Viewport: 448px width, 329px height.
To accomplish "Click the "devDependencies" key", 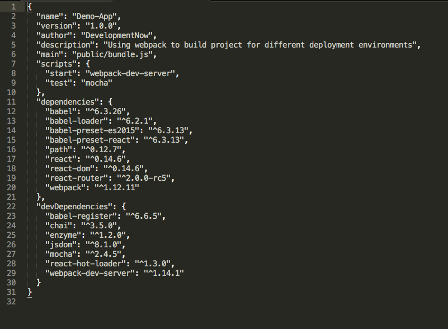I will (x=73, y=206).
